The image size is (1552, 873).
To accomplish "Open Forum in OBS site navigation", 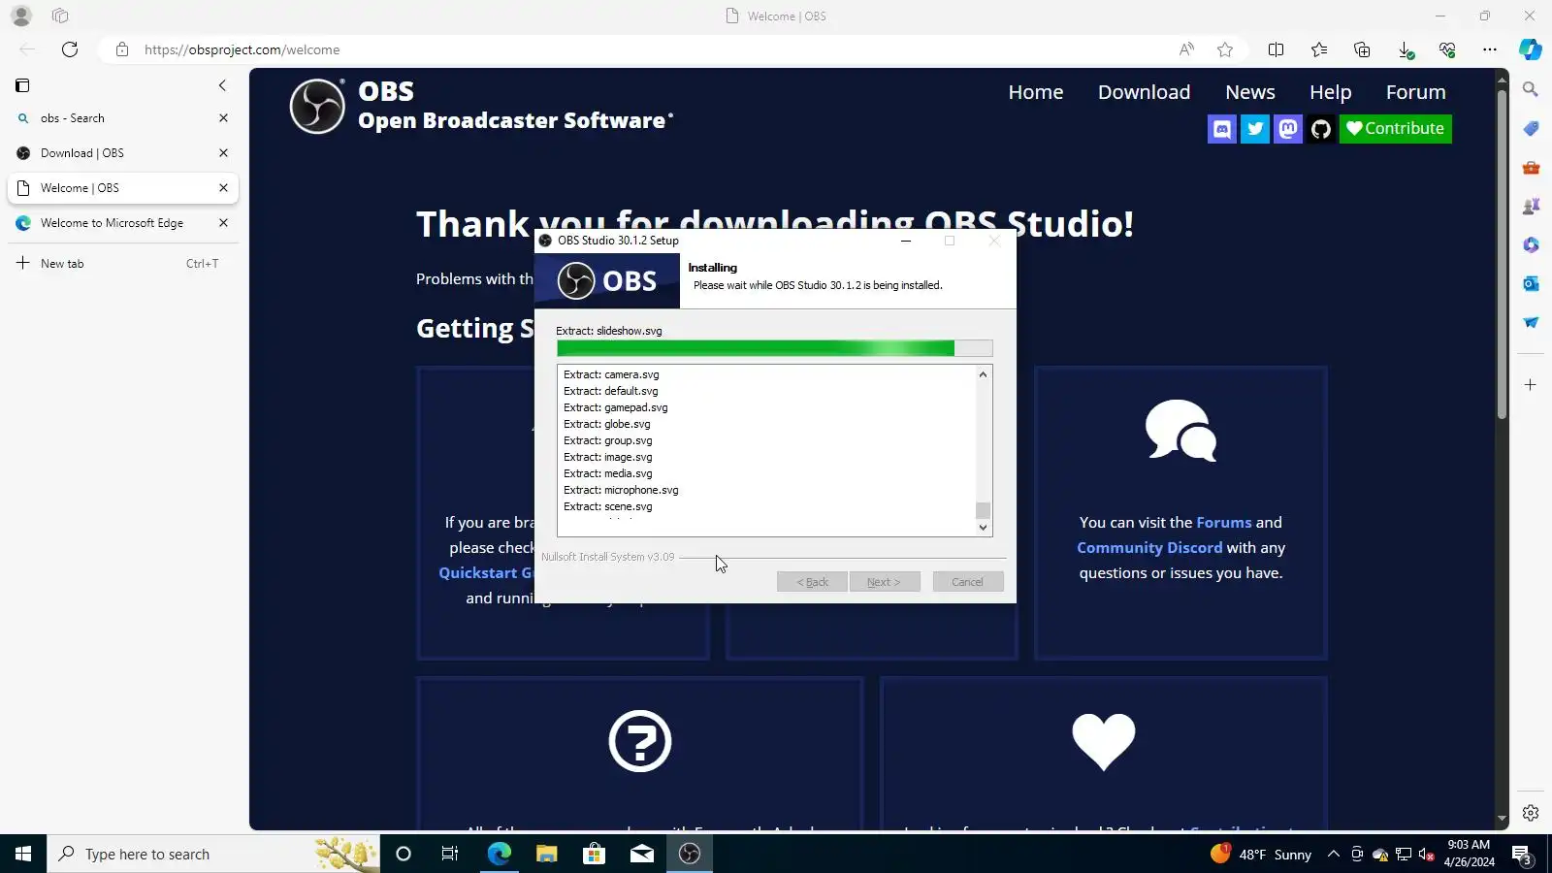I will 1416,92.
